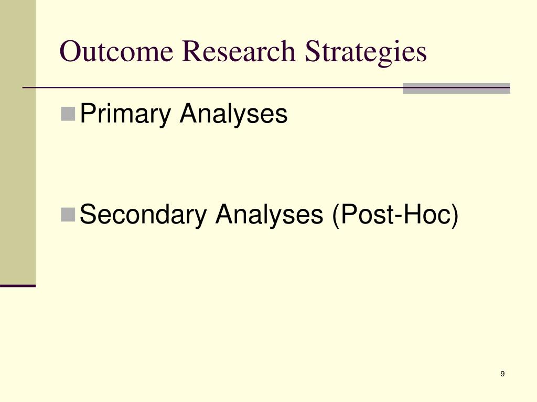The image size is (537, 402).
Task: Click the word Outcome in the title
Action: pyautogui.click(x=116, y=51)
